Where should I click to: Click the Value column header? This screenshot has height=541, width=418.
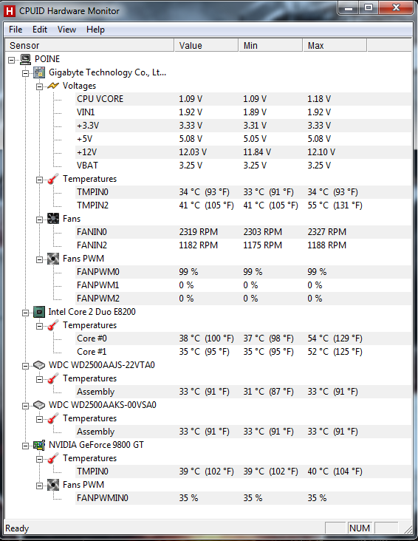click(x=206, y=46)
